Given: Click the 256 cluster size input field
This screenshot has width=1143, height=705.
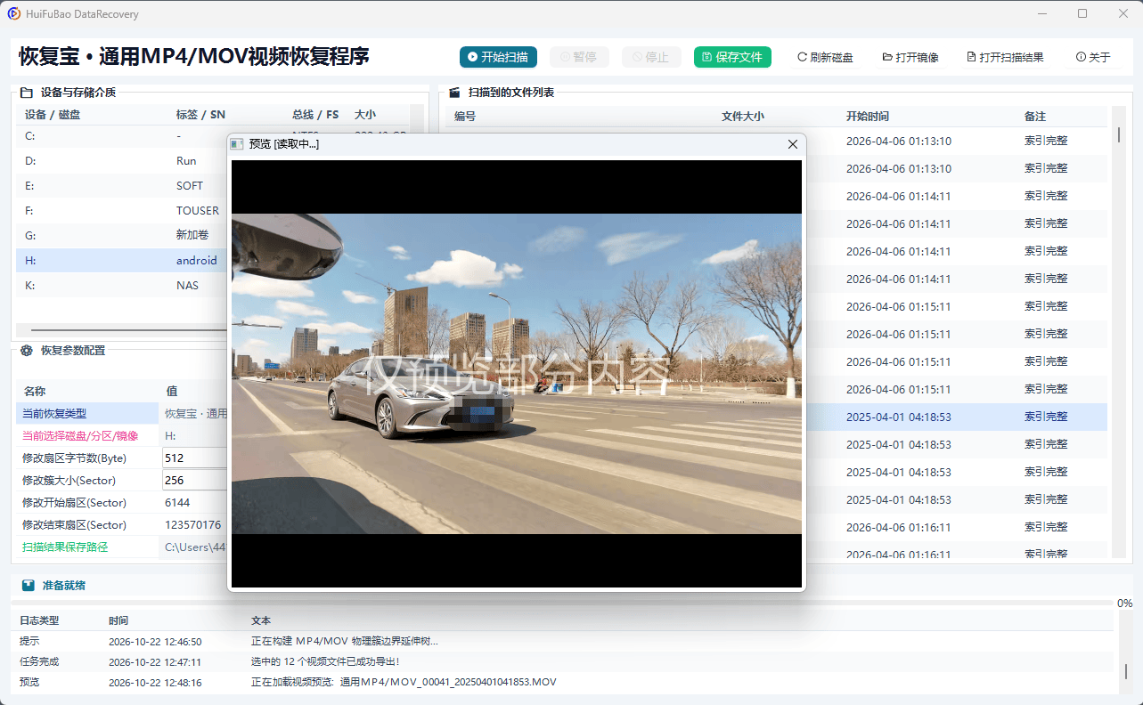Looking at the screenshot, I should pos(195,480).
